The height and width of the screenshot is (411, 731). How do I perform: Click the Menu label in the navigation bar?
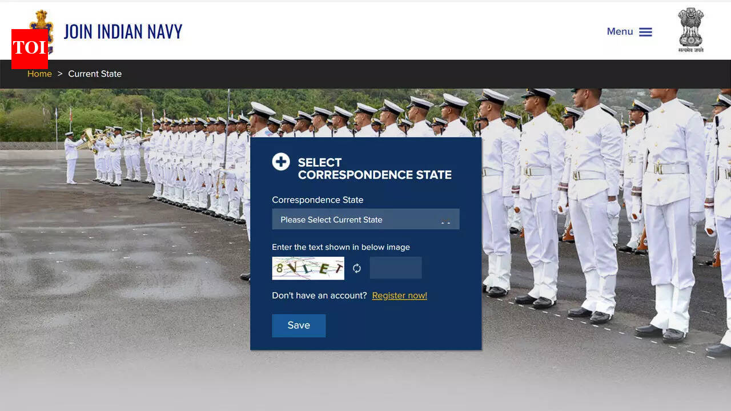pyautogui.click(x=620, y=31)
